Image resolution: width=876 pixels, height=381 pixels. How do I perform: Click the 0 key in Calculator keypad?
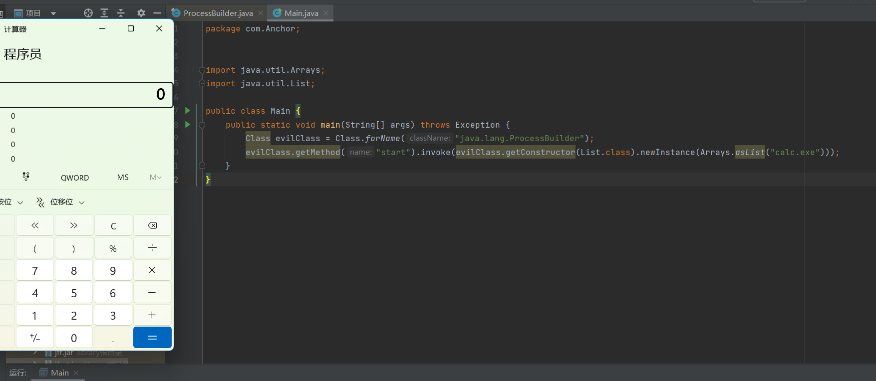(x=74, y=338)
